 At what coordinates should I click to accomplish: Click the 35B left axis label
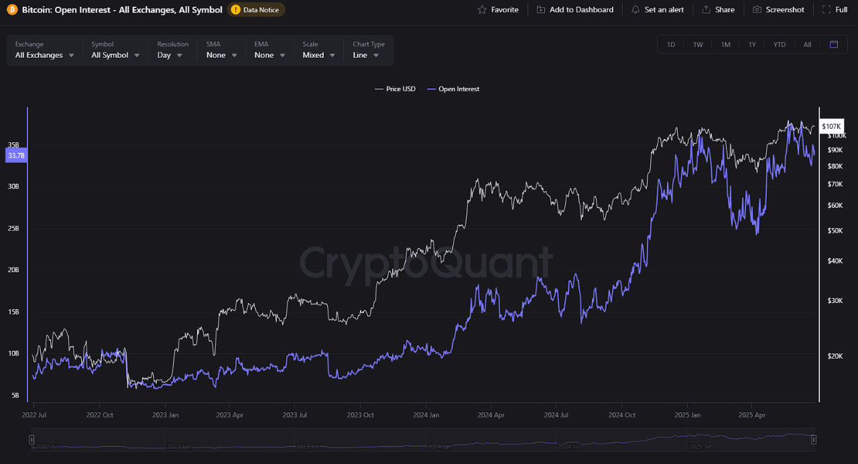(13, 145)
